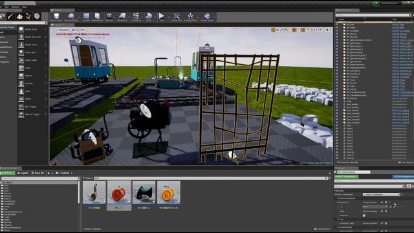Open the Settings toolbar icon
414x233 pixels.
109,16
